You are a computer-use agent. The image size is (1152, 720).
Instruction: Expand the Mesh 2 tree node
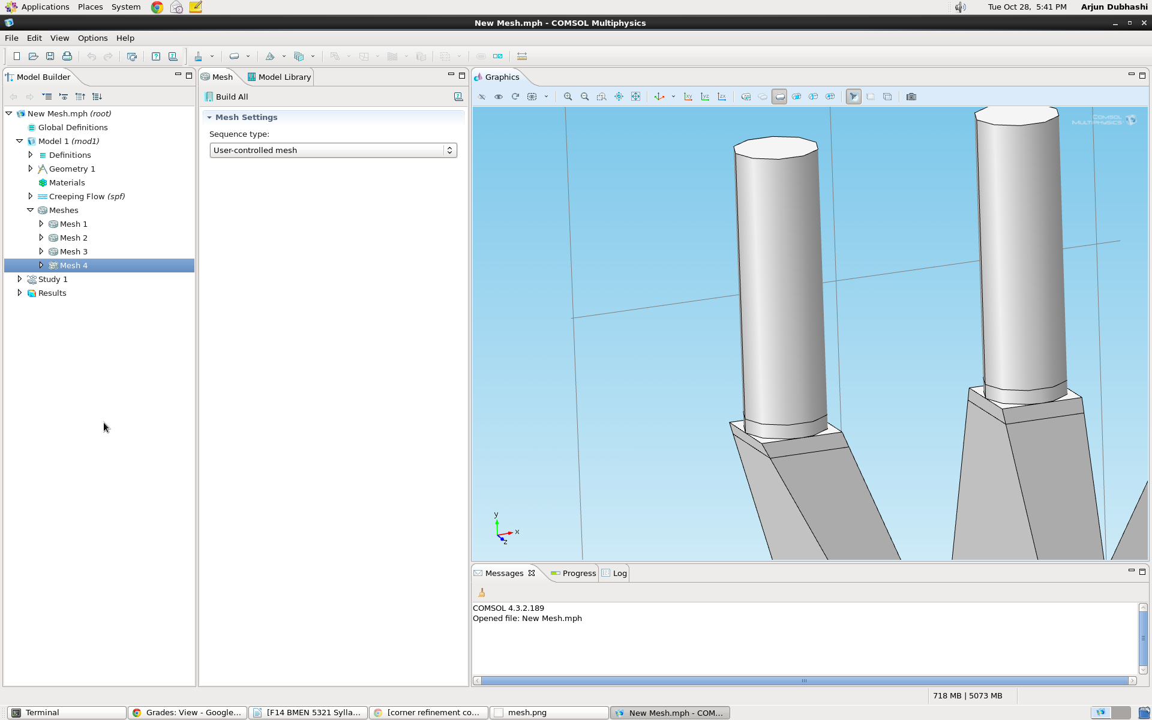[x=41, y=238]
